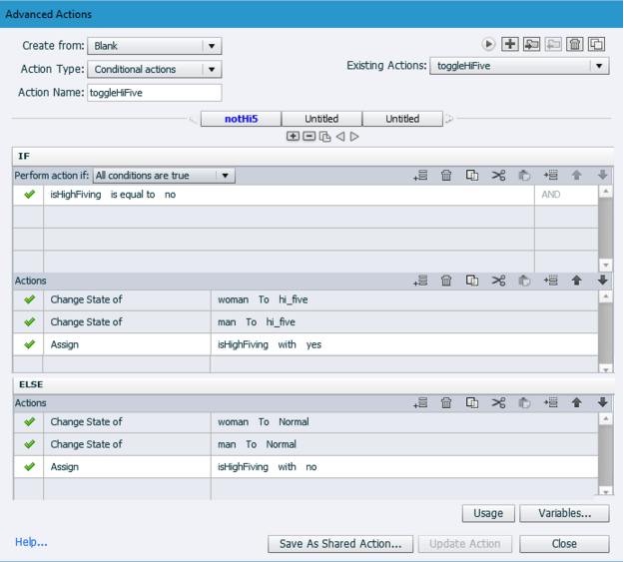Viewport: 624px width, 562px height.
Task: Insert condition row in Perform action if toolbar
Action: 550,175
